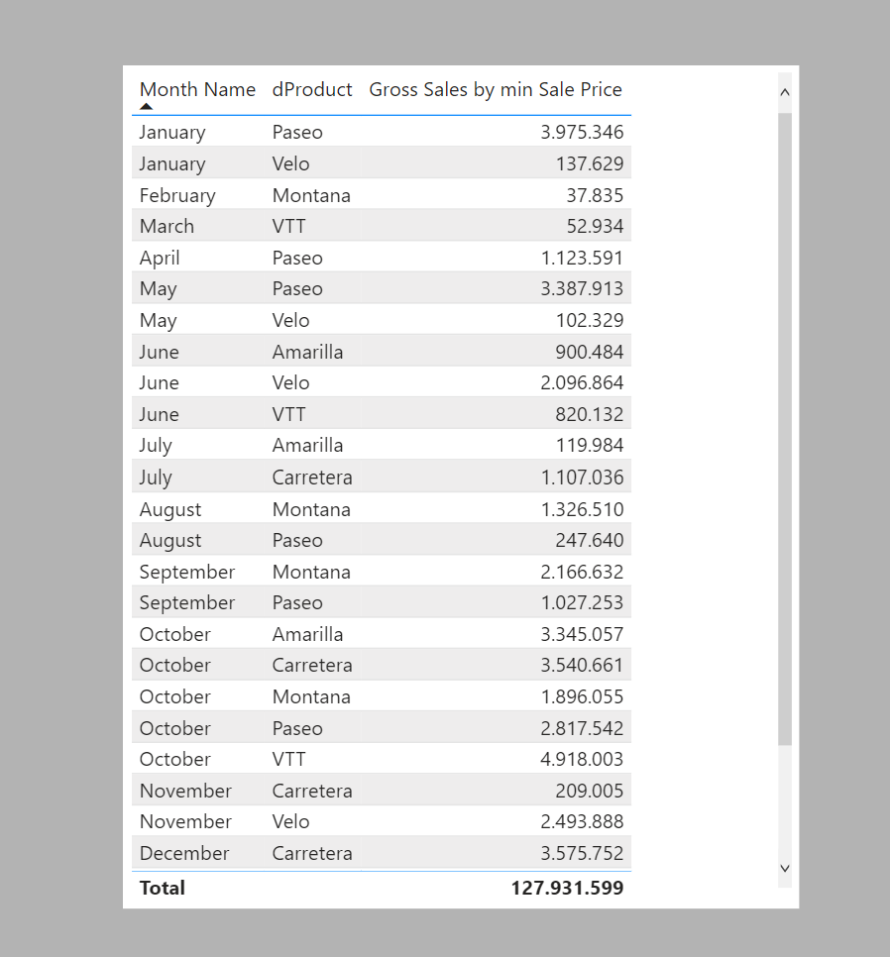
Task: Select the value 1.027.253
Action: click(x=582, y=602)
